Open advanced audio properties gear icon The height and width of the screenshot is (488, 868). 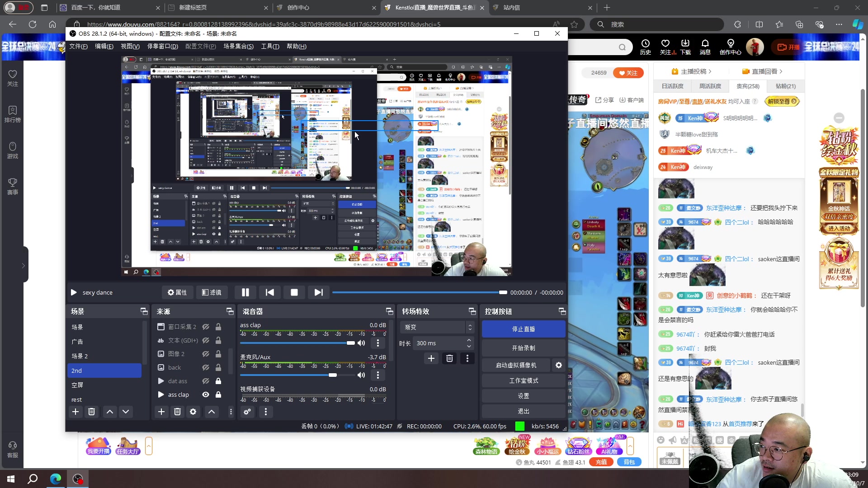(x=247, y=412)
